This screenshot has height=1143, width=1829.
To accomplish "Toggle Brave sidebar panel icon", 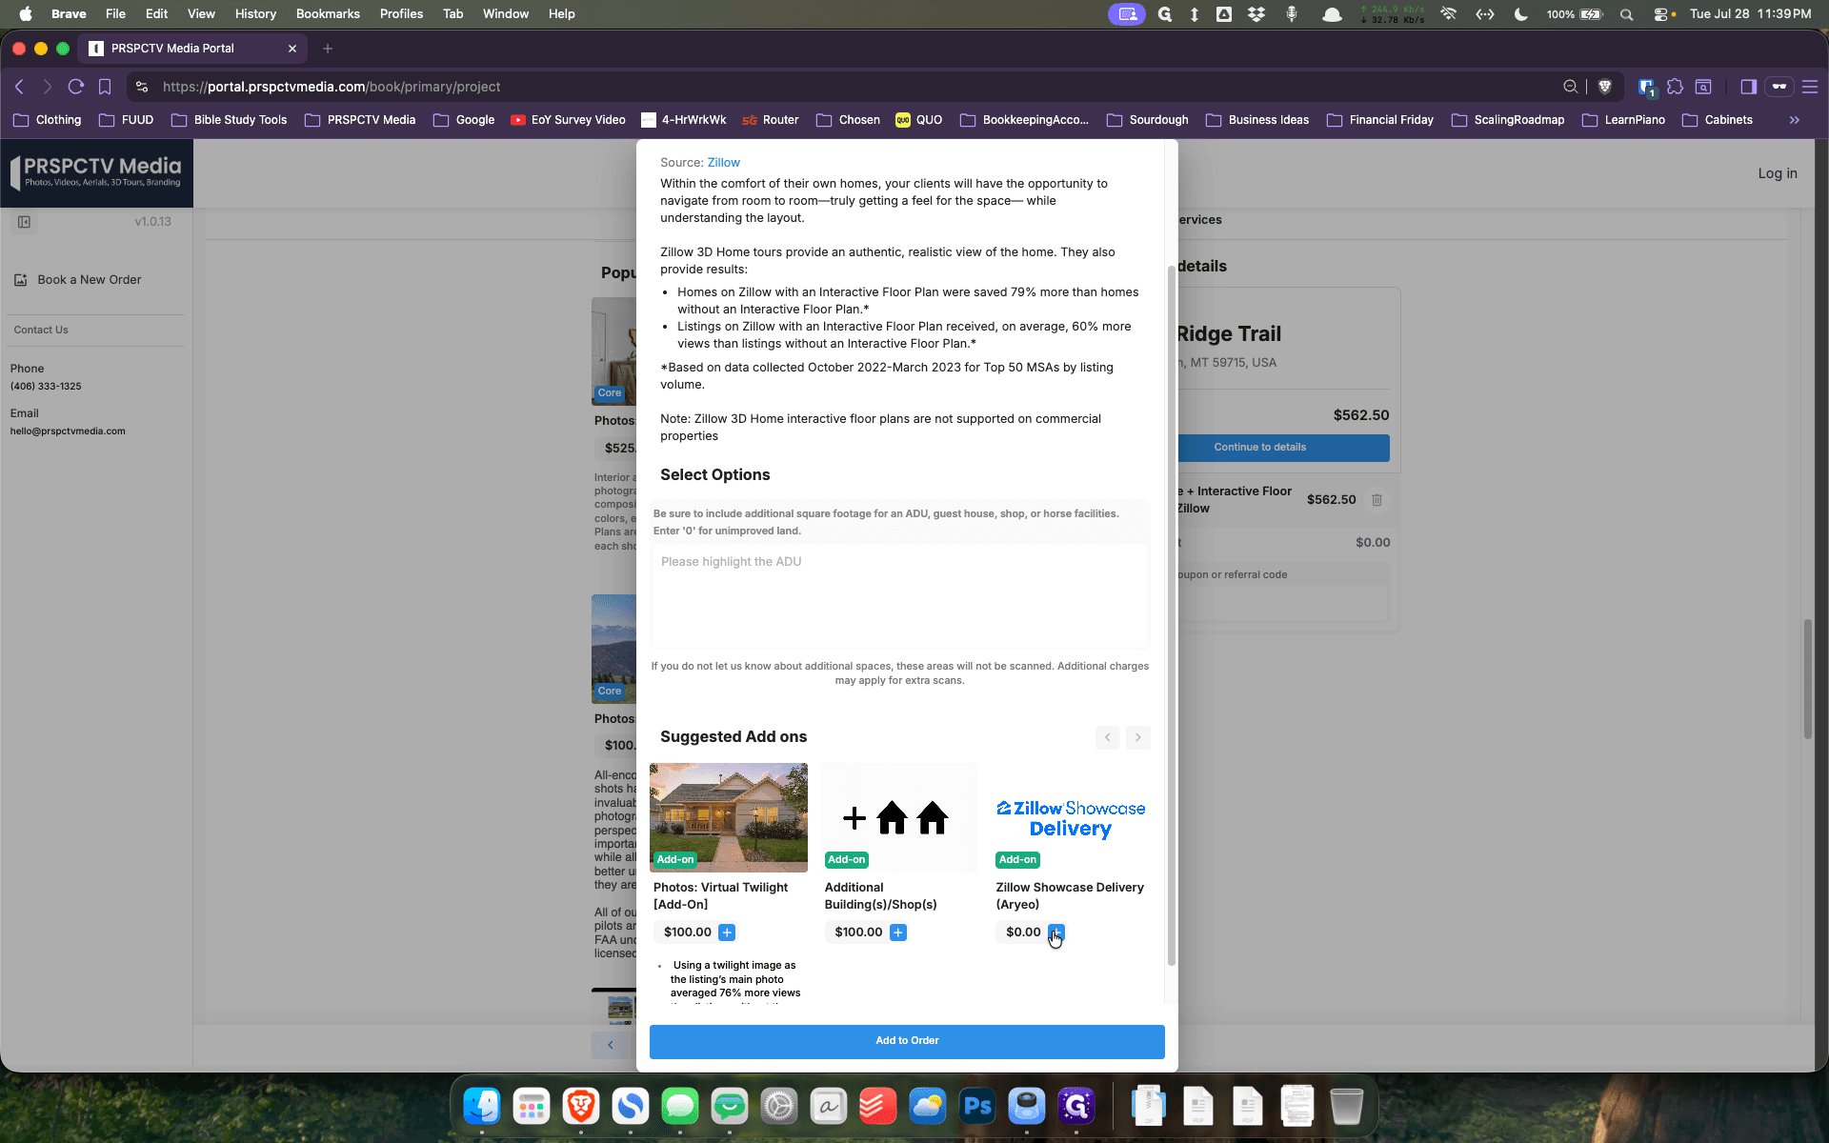I will [x=1748, y=87].
